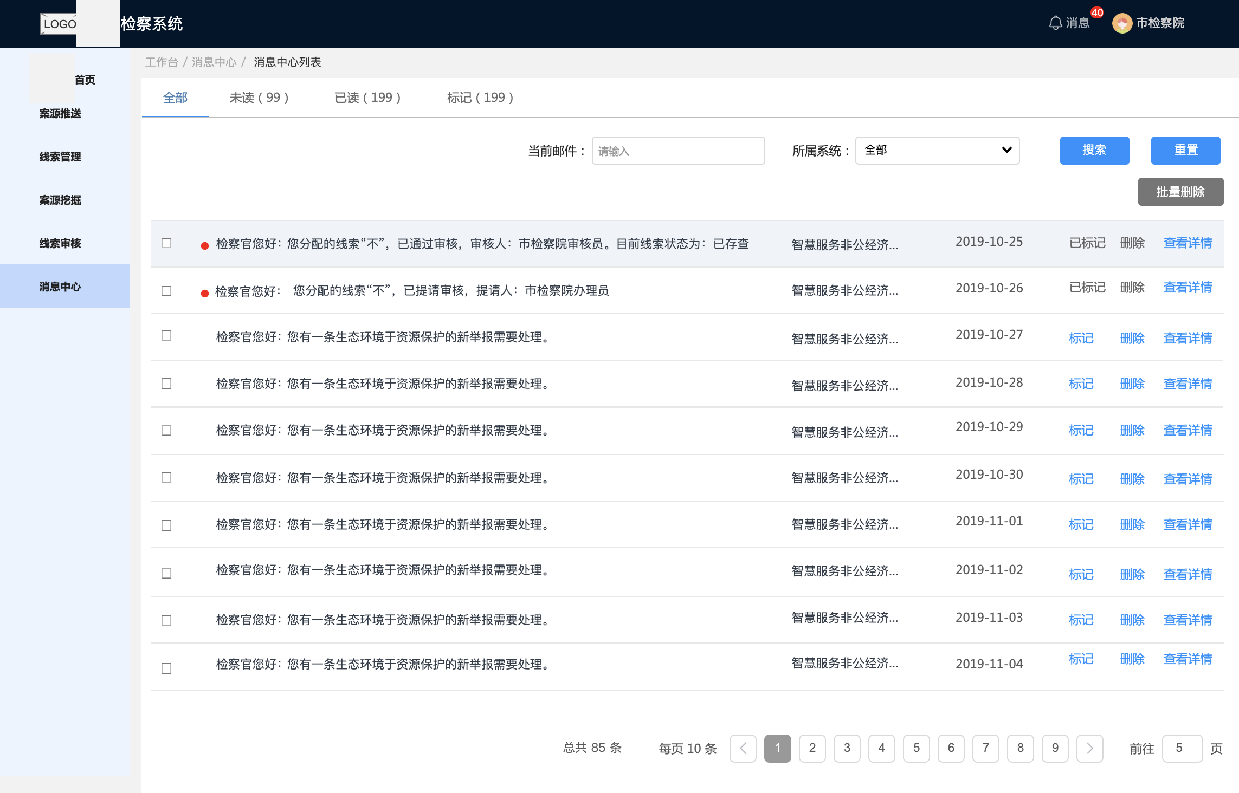This screenshot has width=1239, height=793.
Task: Click the notification bell icon
Action: tap(1055, 23)
